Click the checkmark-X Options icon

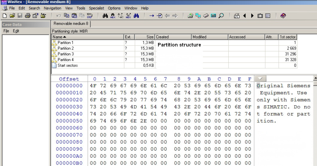237,16
